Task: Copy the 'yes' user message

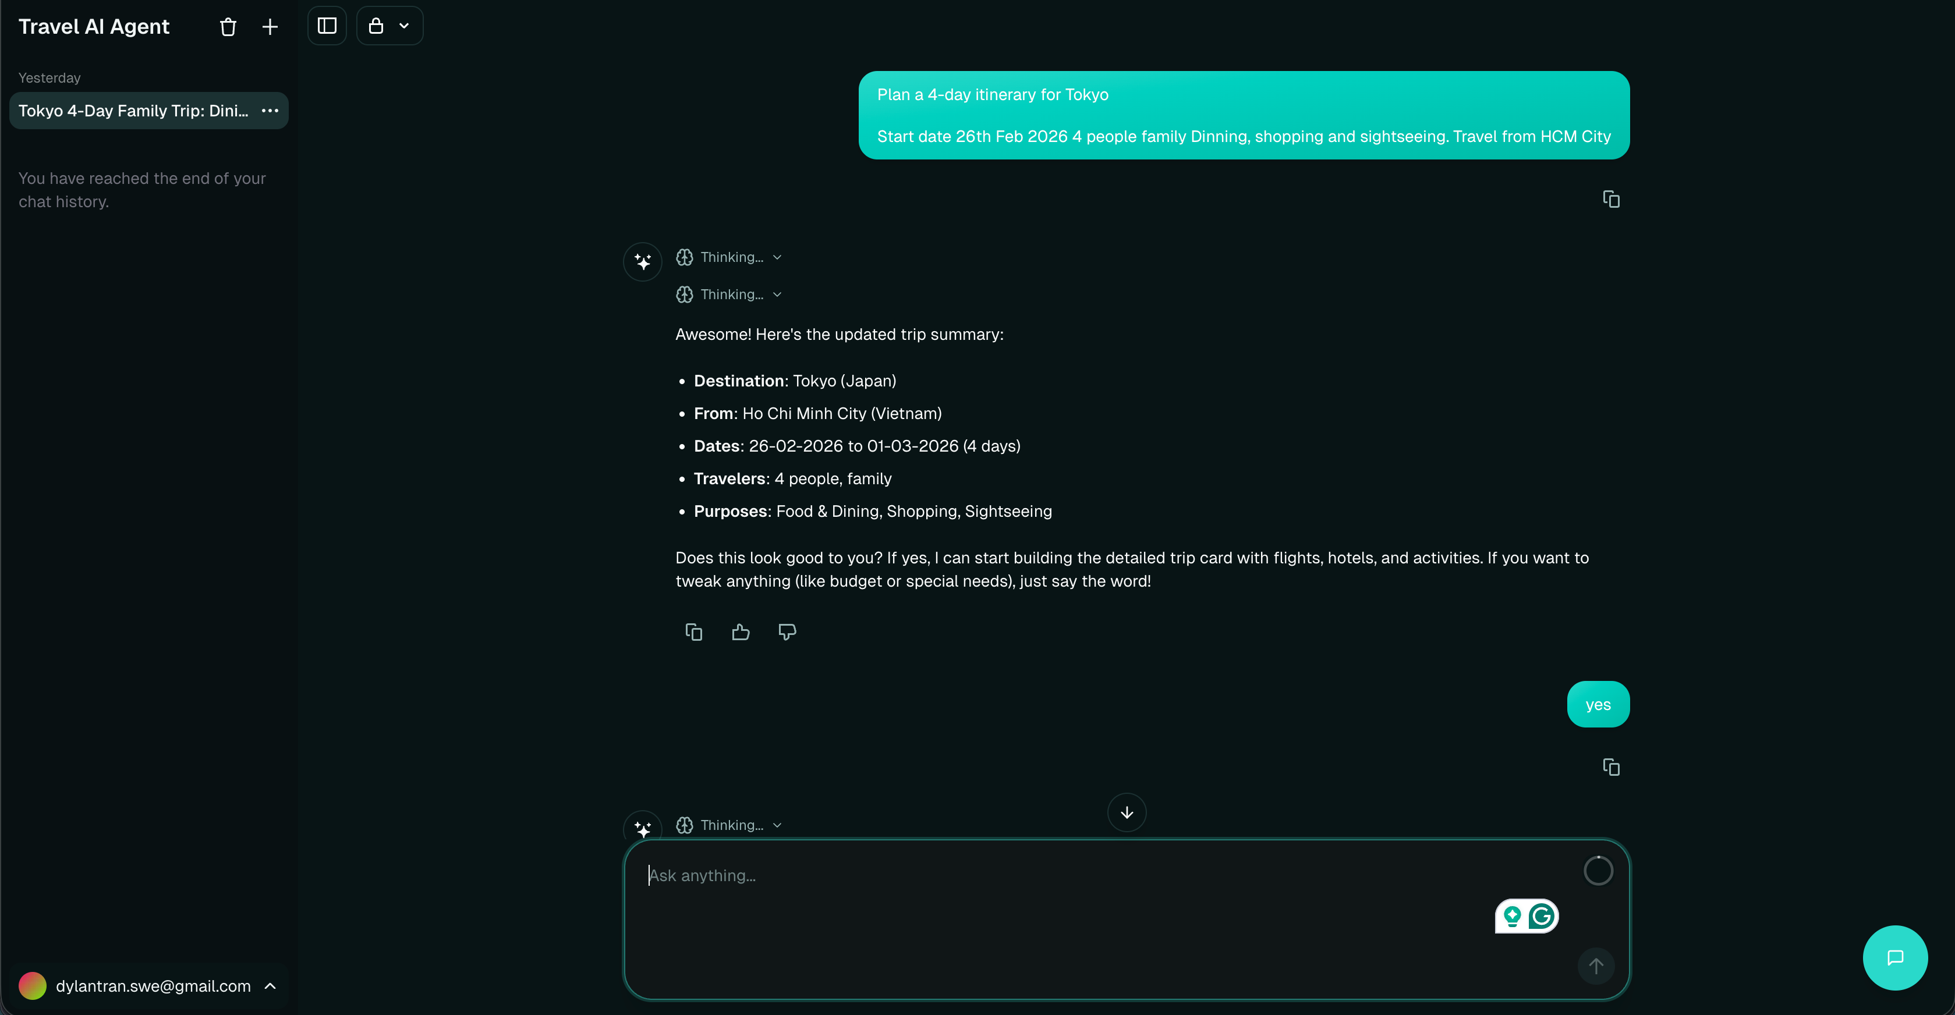Action: 1610,767
